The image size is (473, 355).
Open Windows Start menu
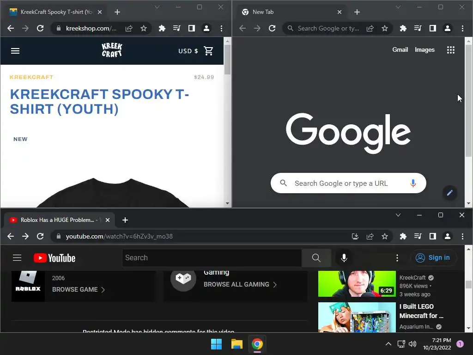click(x=216, y=344)
